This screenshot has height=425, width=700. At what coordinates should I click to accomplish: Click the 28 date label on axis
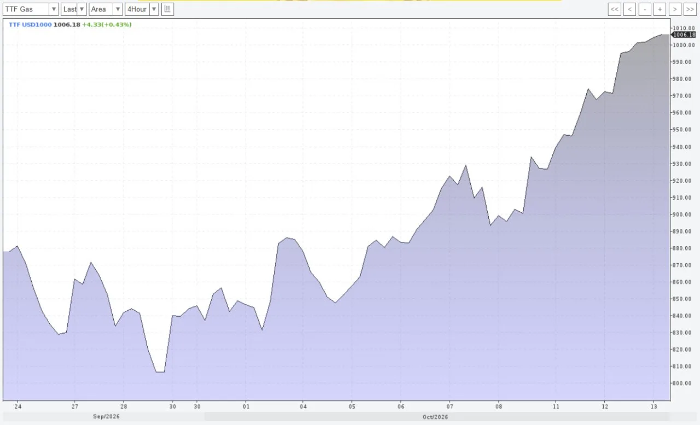click(x=124, y=406)
